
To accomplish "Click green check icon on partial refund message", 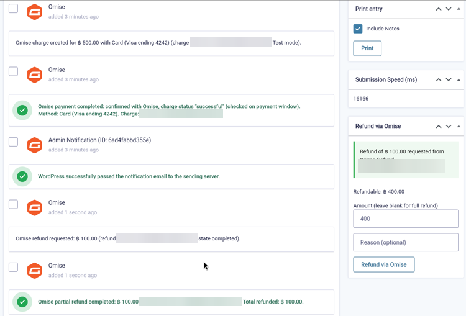I will (22, 302).
